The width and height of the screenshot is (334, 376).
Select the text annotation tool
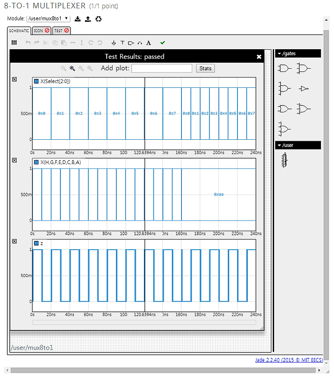[148, 43]
